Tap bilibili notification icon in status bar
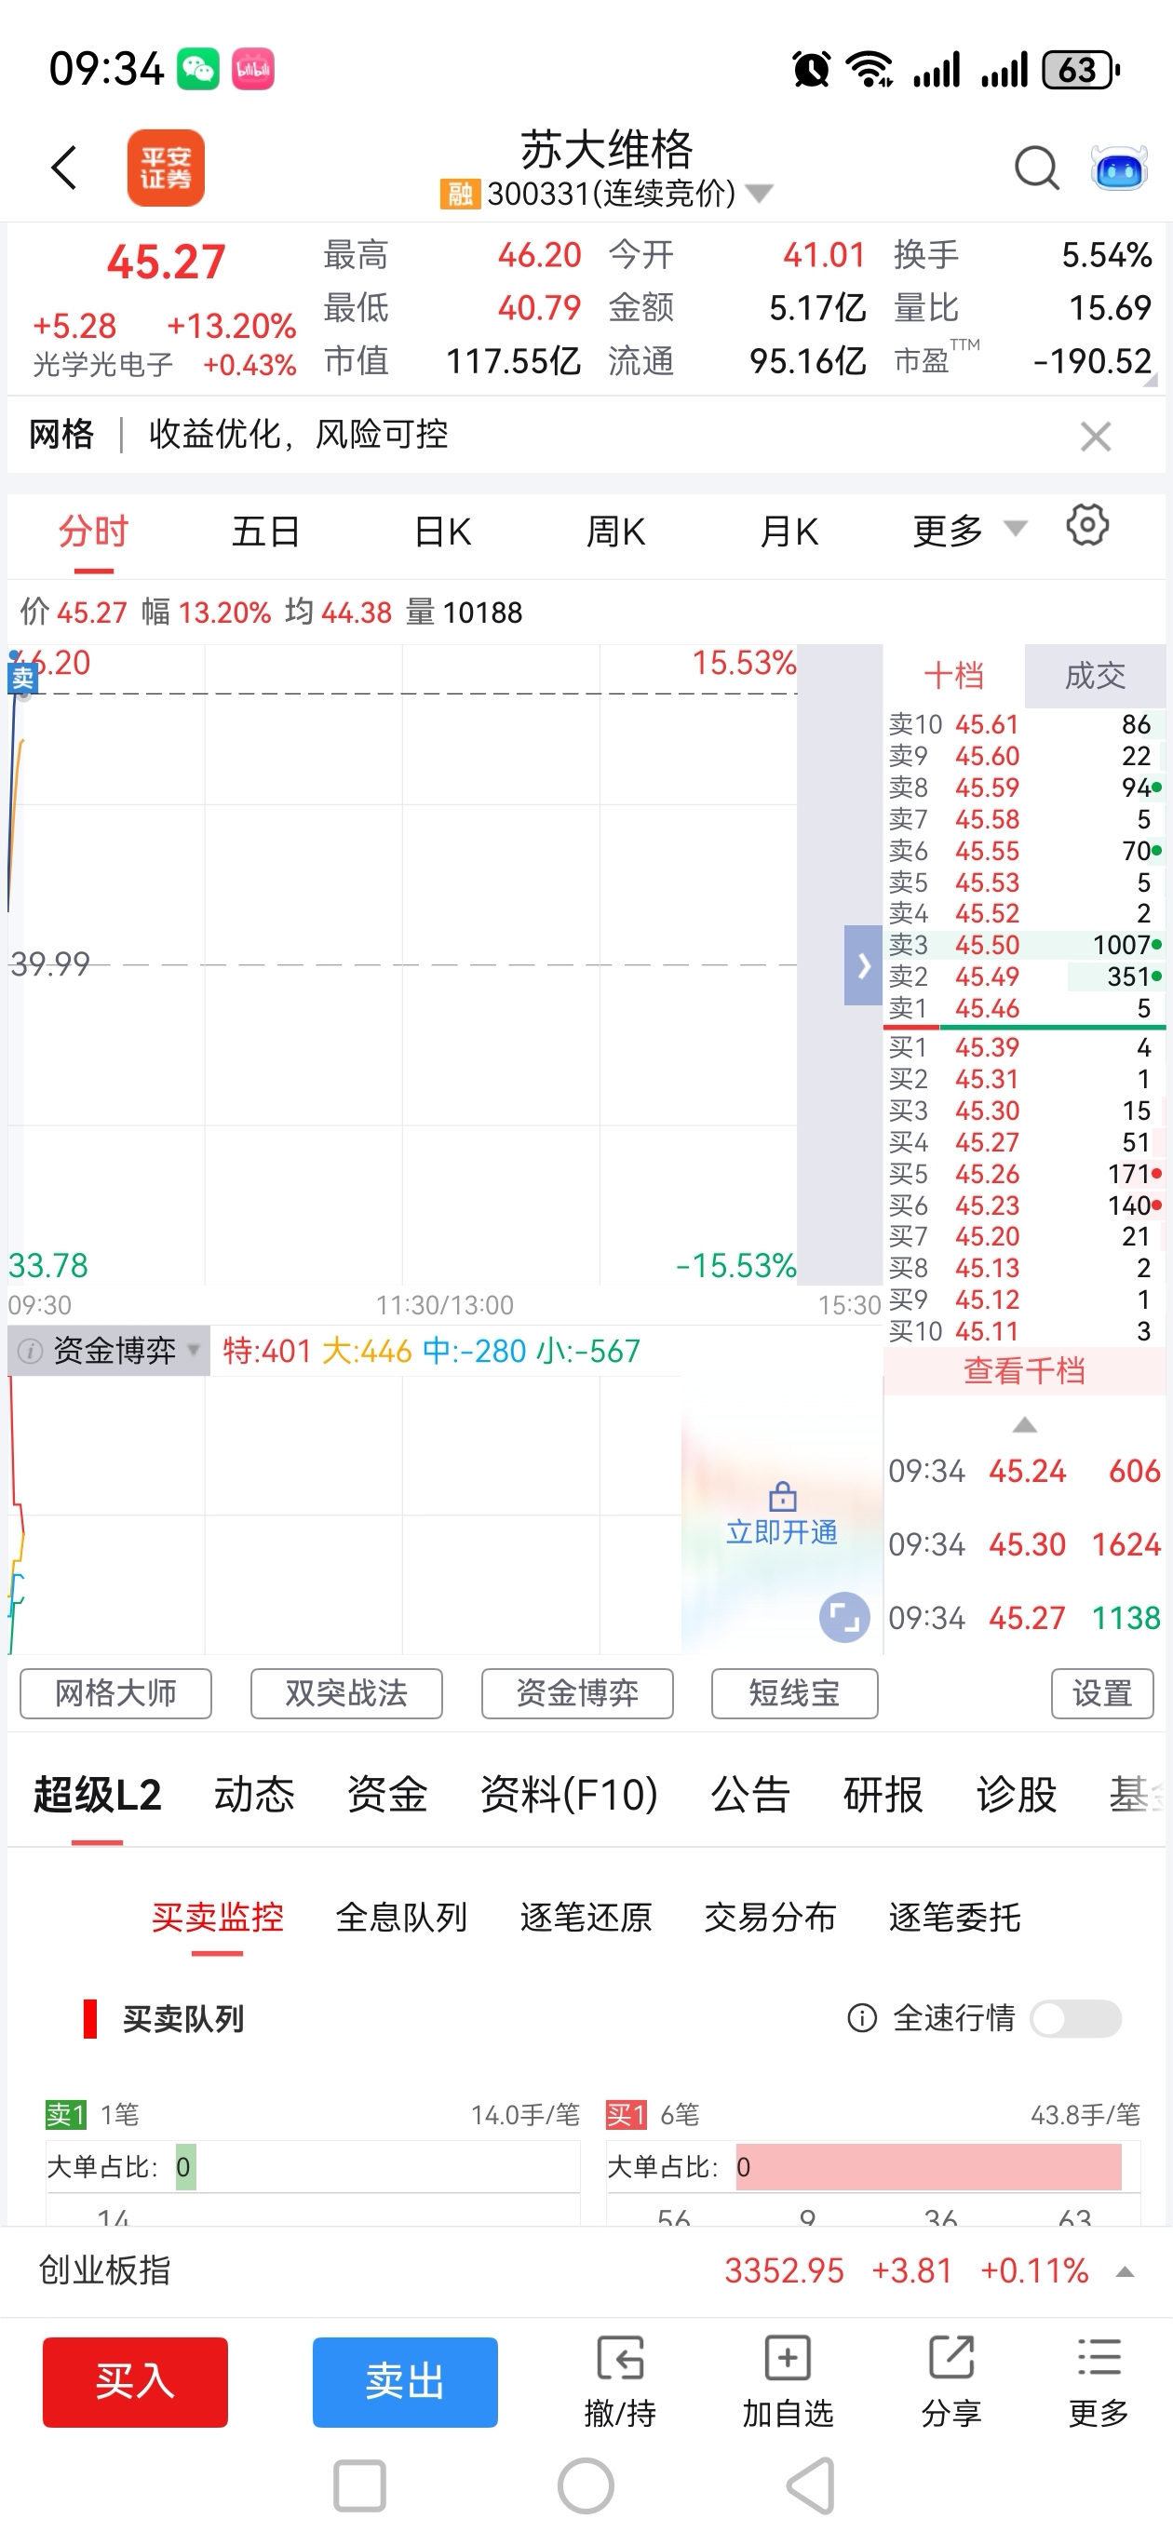This screenshot has height=2532, width=1173. click(x=252, y=69)
